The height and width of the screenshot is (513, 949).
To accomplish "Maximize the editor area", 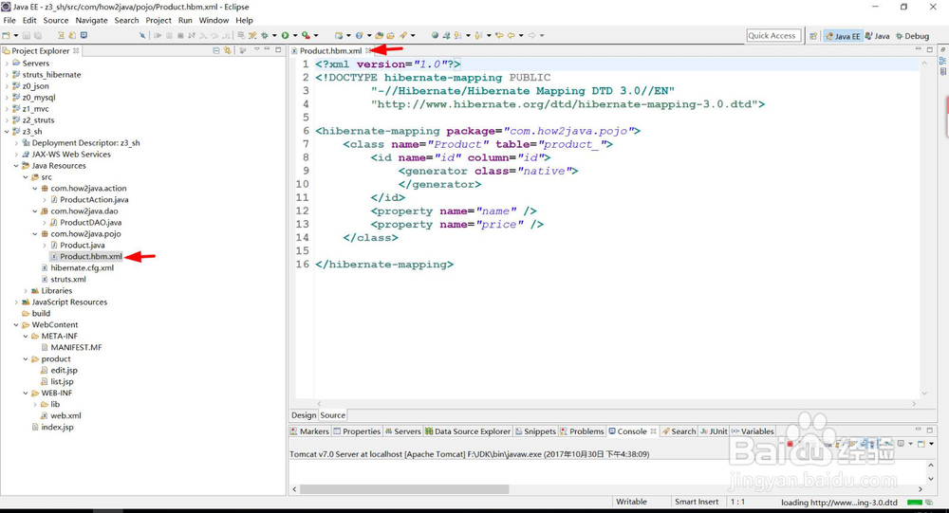I will [x=930, y=49].
